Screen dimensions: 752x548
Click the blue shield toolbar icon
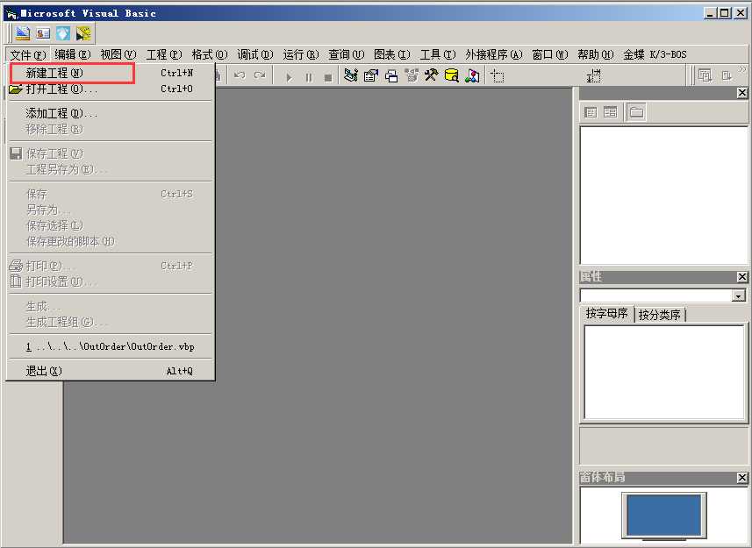[63, 33]
